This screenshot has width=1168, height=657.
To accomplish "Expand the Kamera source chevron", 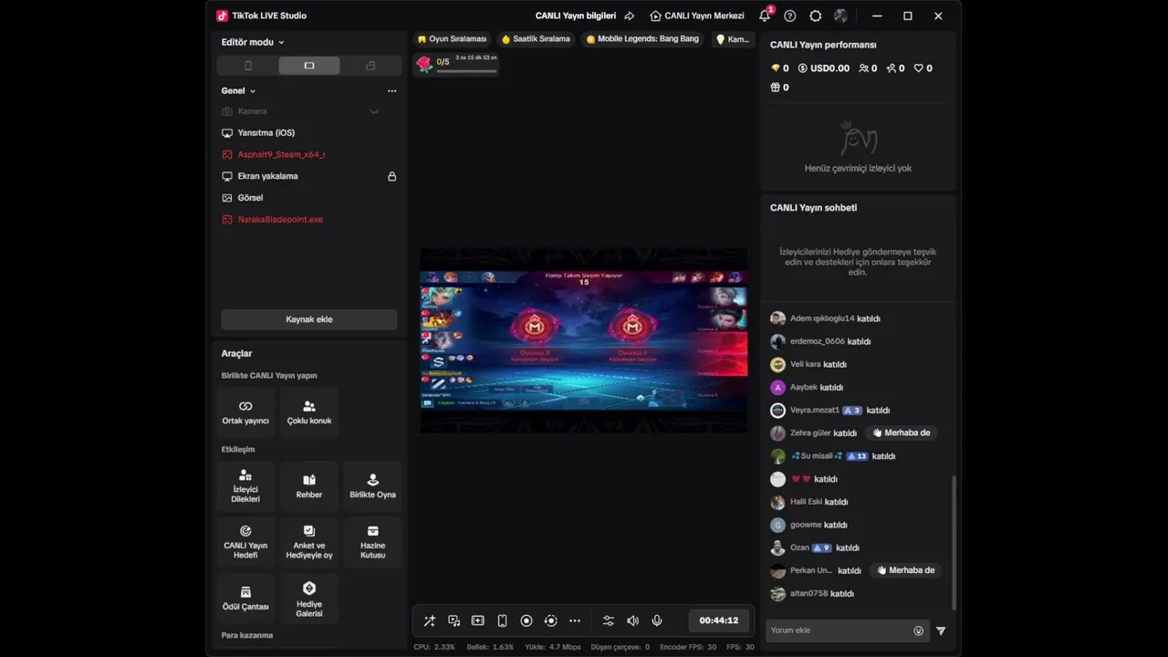I will coord(374,111).
